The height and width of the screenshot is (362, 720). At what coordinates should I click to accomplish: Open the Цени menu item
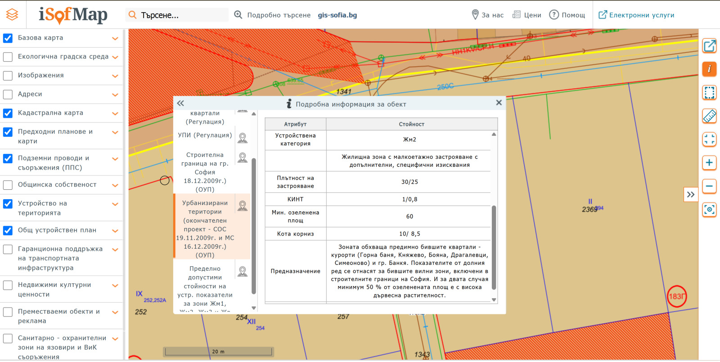point(527,15)
